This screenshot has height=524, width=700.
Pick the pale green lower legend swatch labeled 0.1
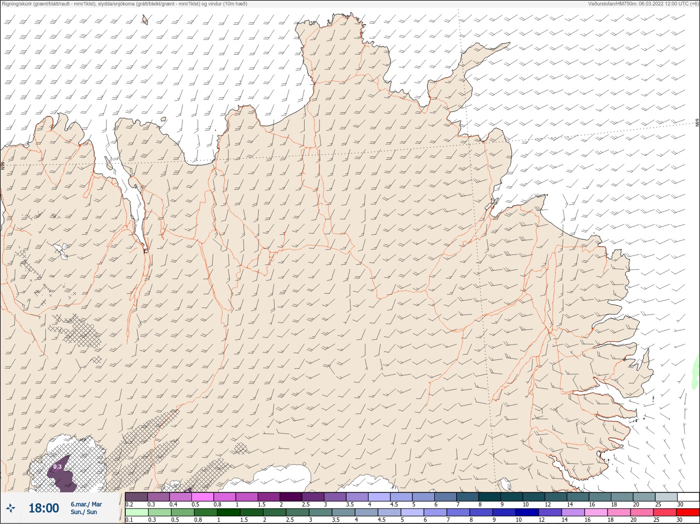click(136, 513)
